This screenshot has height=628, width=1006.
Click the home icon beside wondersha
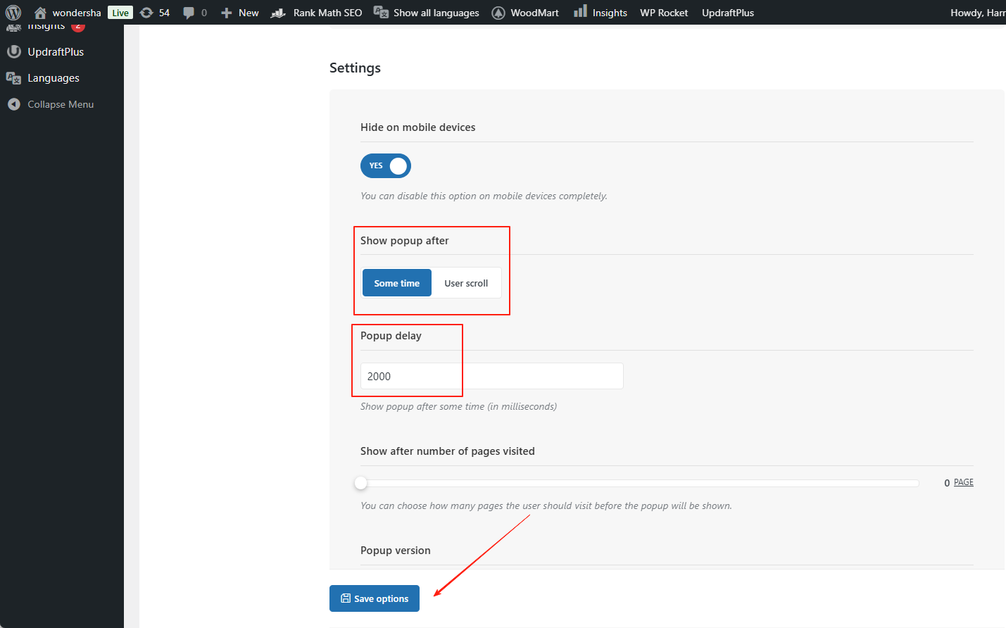click(40, 13)
